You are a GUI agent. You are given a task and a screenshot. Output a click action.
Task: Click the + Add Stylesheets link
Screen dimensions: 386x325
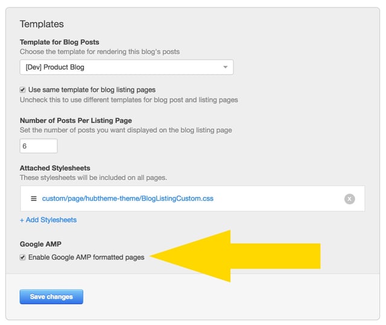pos(48,219)
